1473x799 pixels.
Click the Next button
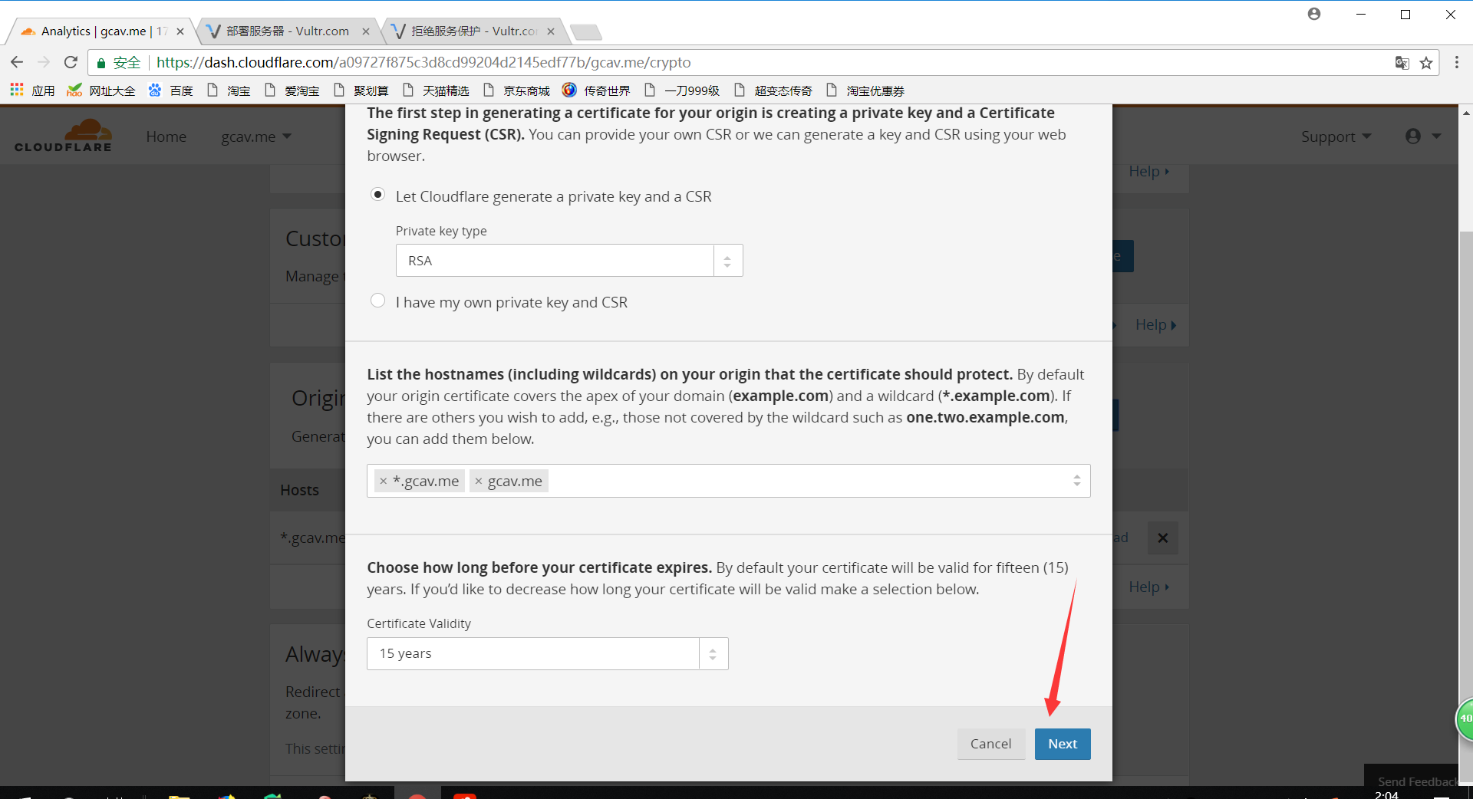[x=1063, y=744]
